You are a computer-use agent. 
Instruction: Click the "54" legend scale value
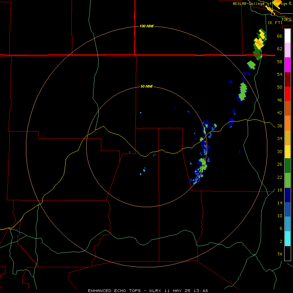pos(280,74)
